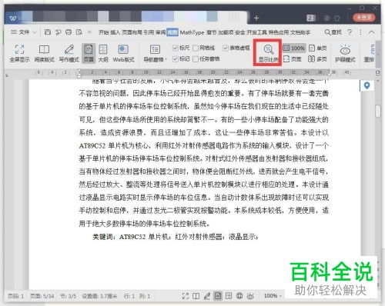Open the 页面布局 Page Layout tab
This screenshot has width=385, height=306.
click(132, 32)
